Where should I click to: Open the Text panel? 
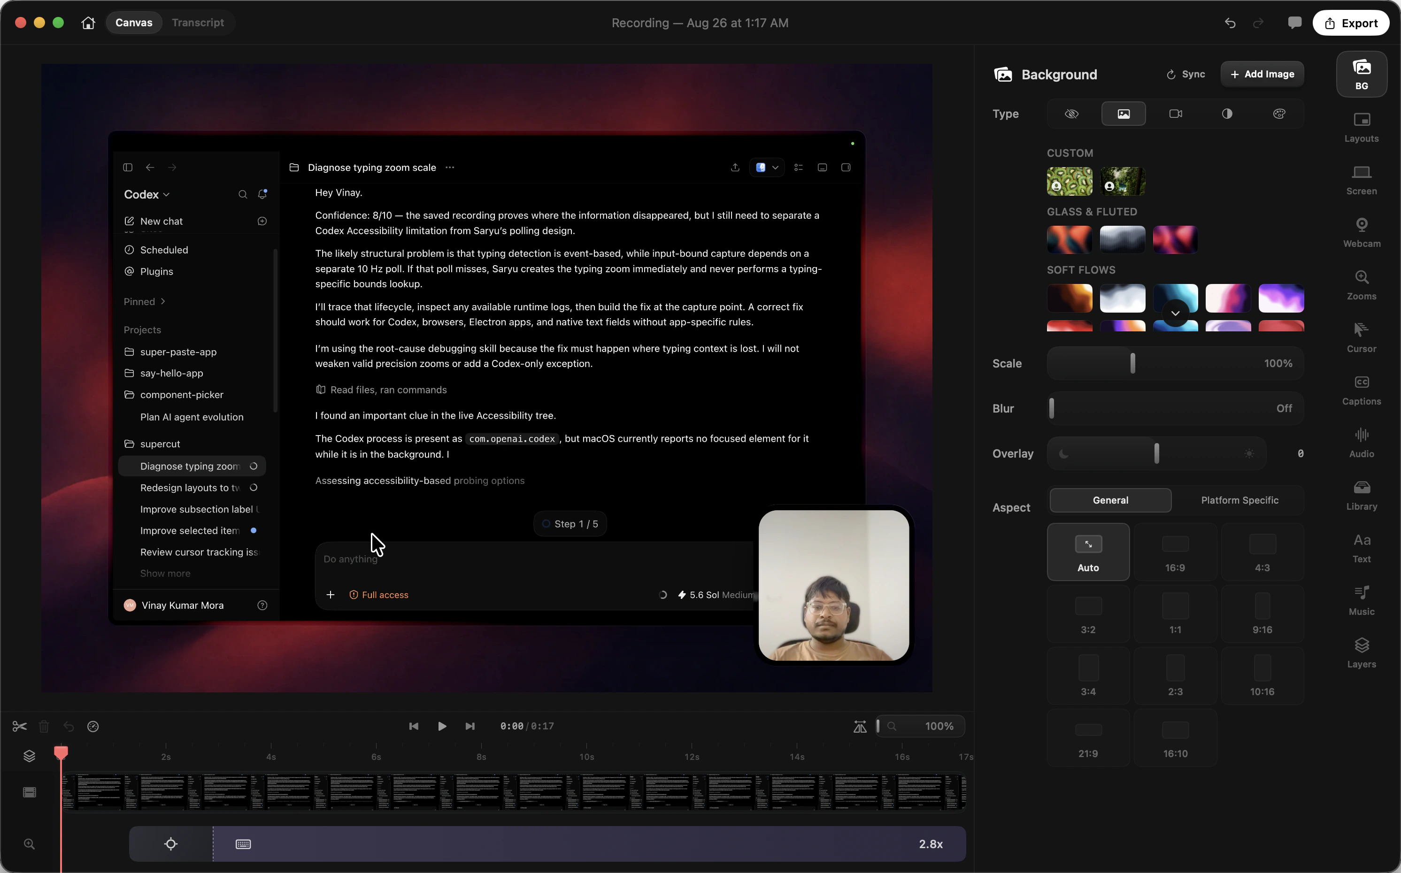pyautogui.click(x=1361, y=548)
